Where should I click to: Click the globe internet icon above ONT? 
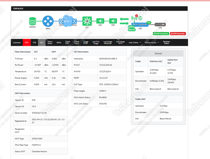[140, 18]
